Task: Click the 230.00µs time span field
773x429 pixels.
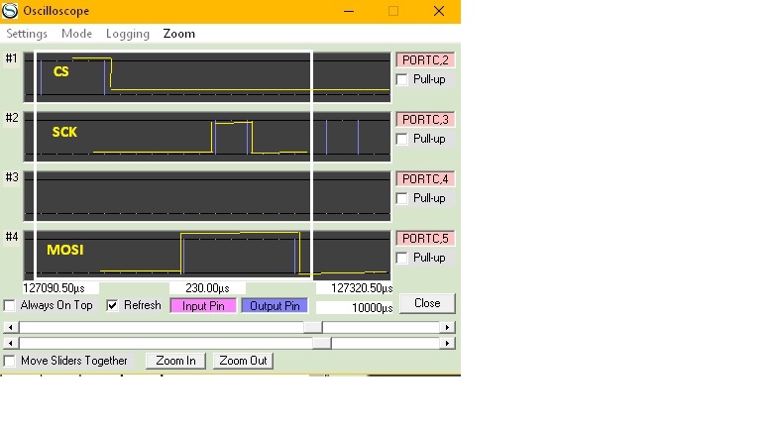Action: [x=207, y=288]
